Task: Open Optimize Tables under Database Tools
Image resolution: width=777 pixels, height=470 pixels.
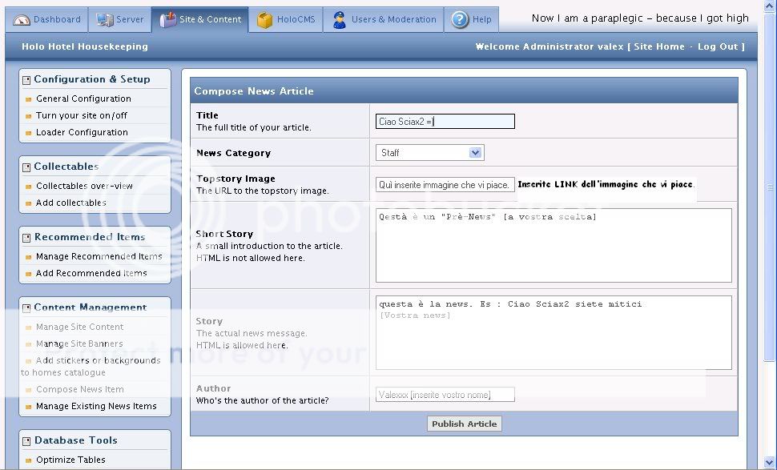Action: pos(70,460)
